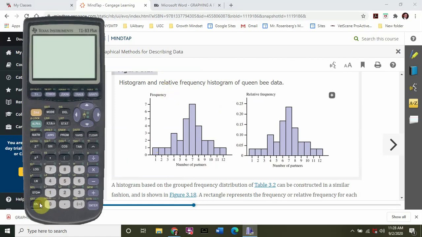The width and height of the screenshot is (422, 237).
Task: Bookmark page with star icon
Action: [363, 16]
